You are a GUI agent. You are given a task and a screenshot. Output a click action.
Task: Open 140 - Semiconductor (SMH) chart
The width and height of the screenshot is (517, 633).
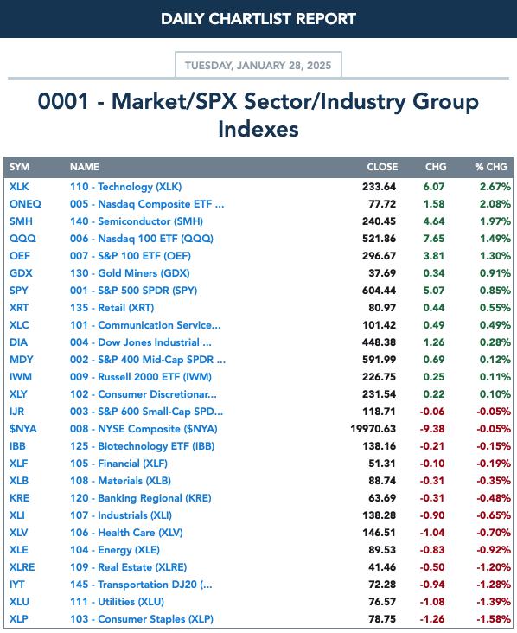(x=137, y=221)
